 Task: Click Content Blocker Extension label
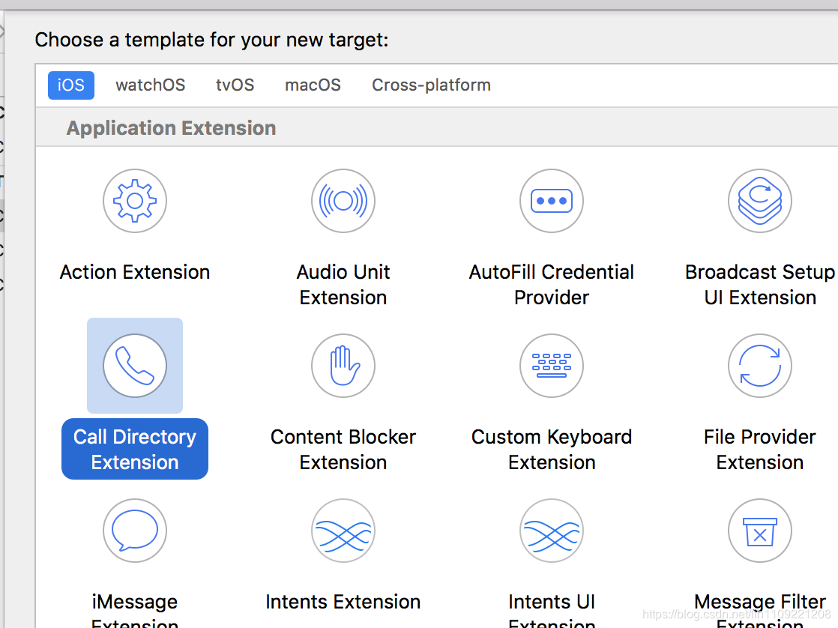pyautogui.click(x=343, y=449)
